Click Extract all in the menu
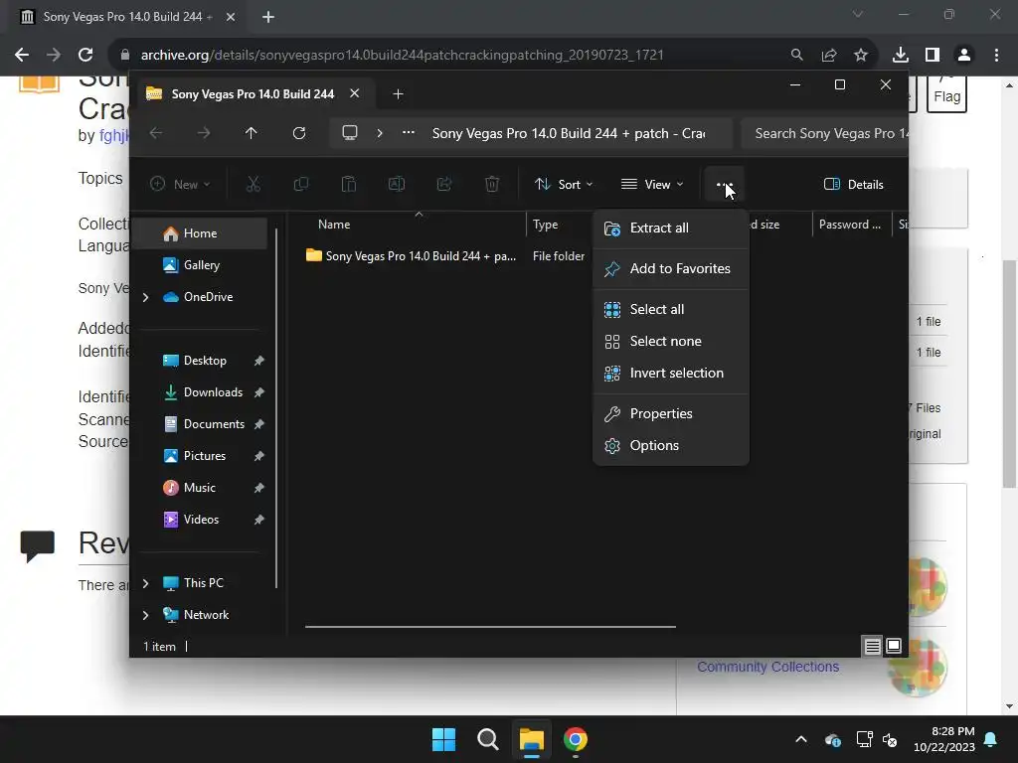1018x763 pixels. pyautogui.click(x=671, y=228)
